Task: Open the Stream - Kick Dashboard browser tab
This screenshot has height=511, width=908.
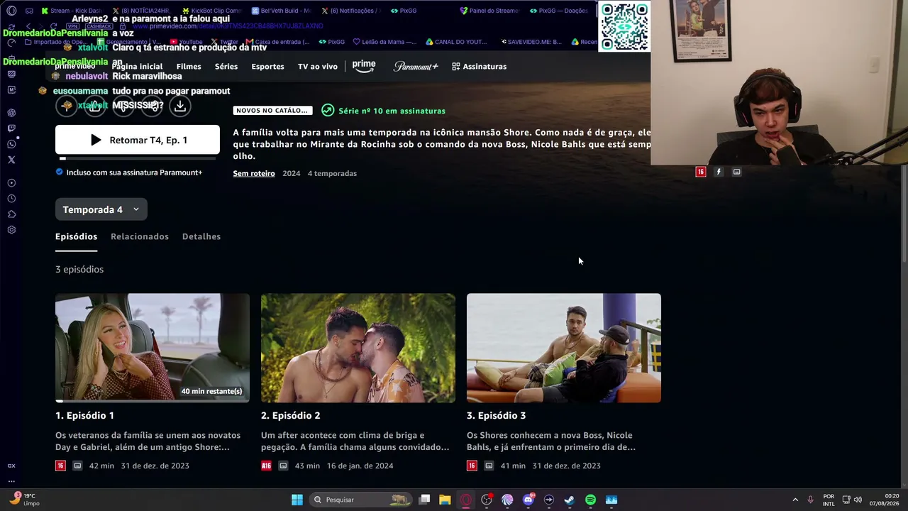Action: pos(71,11)
